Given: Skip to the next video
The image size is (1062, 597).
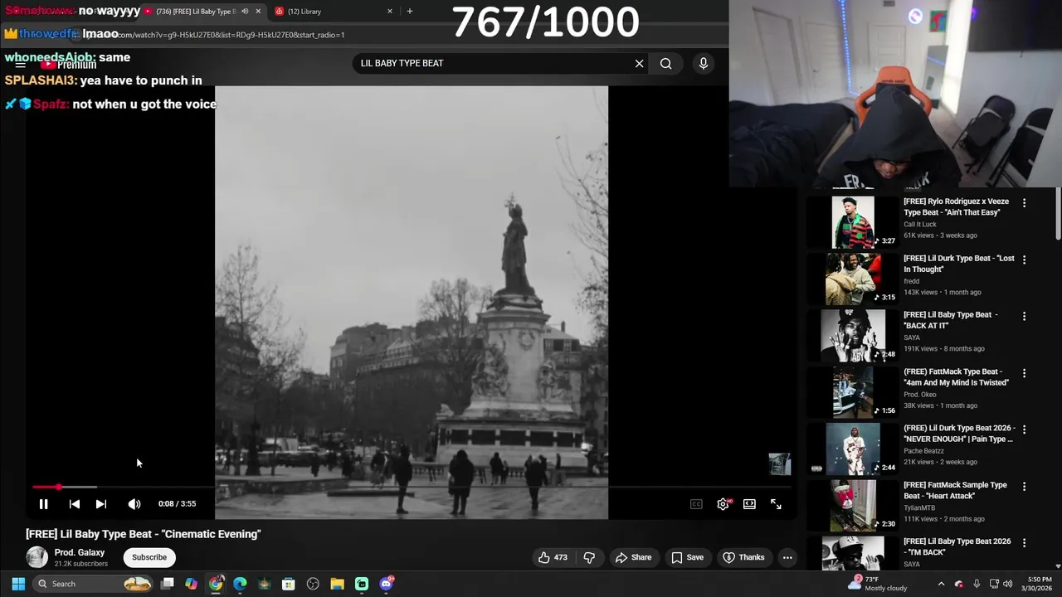Looking at the screenshot, I should [101, 503].
